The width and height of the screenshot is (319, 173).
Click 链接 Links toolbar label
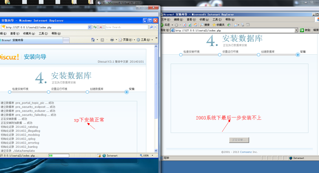point(316,30)
